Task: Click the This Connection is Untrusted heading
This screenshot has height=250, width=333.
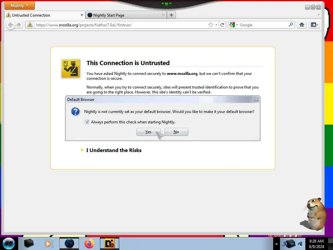Action: (x=128, y=63)
